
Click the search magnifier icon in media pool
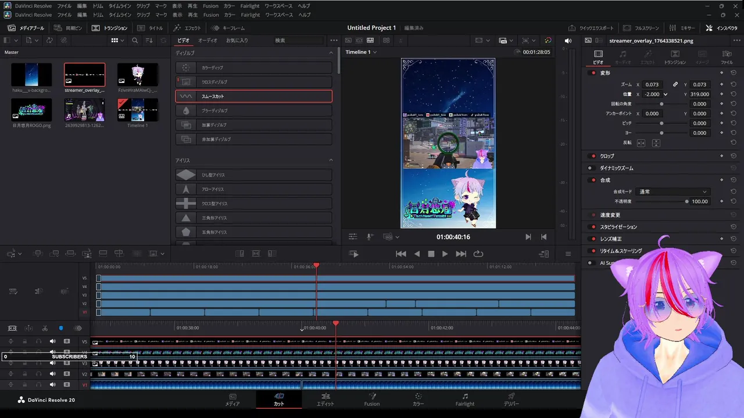coord(135,41)
